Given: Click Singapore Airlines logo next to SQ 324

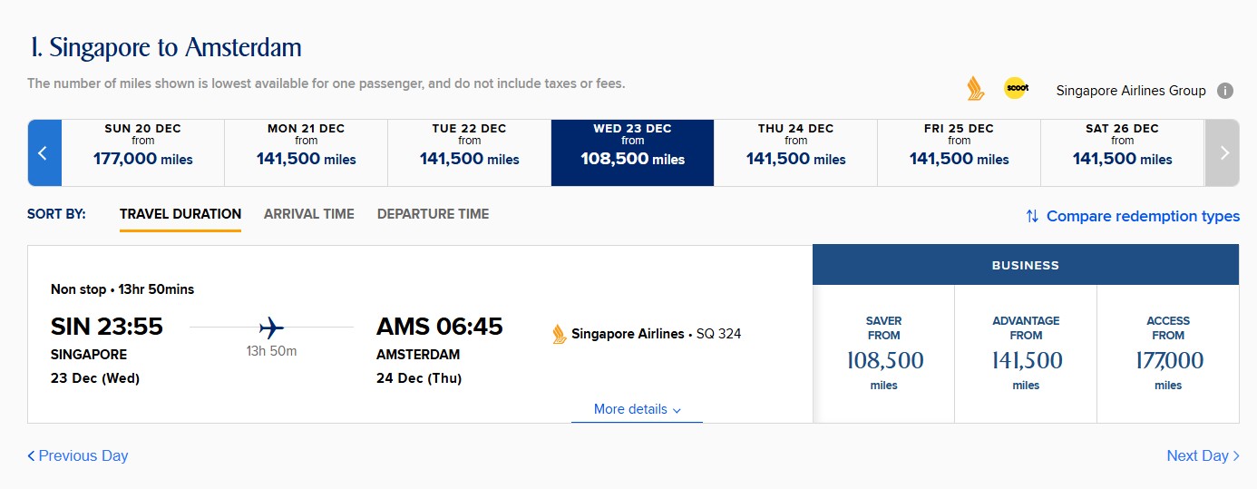Looking at the screenshot, I should pyautogui.click(x=559, y=334).
